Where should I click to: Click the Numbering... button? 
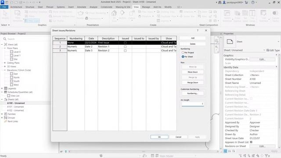[x=193, y=93]
